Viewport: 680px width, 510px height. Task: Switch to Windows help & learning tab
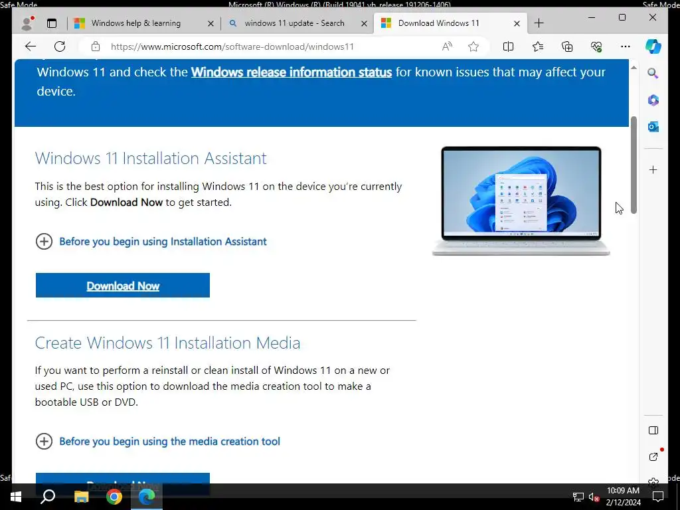click(x=135, y=23)
